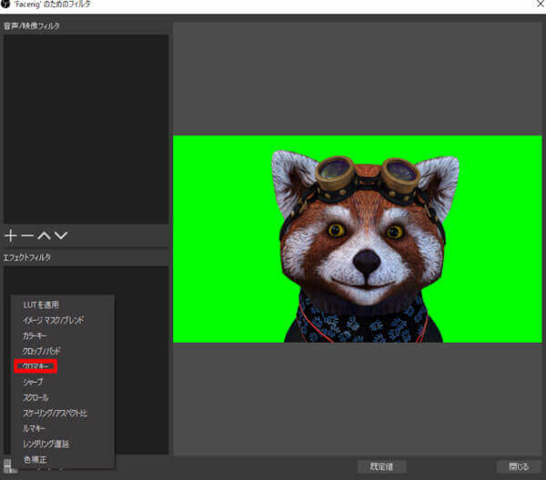The width and height of the screenshot is (546, 480).
Task: Choose 'スケーリング/アスペクト比' menu item
Action: coord(55,413)
